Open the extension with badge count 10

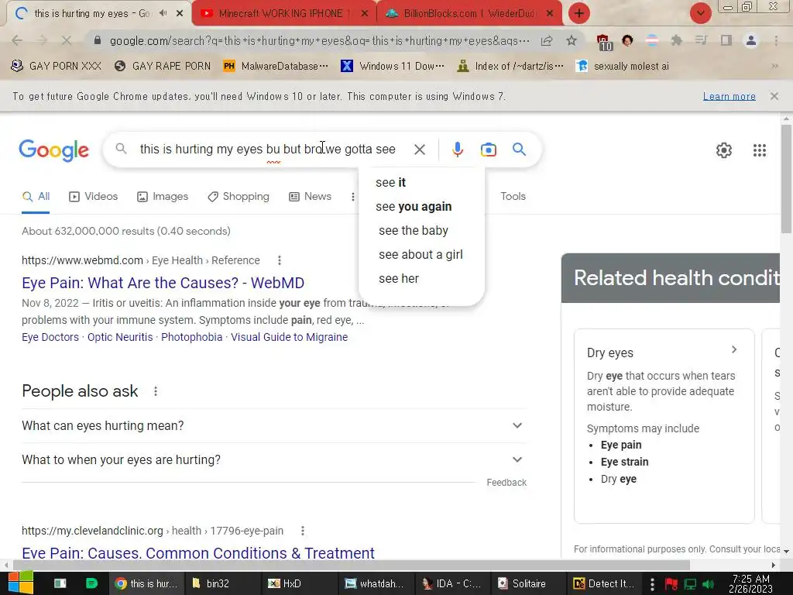click(x=603, y=42)
